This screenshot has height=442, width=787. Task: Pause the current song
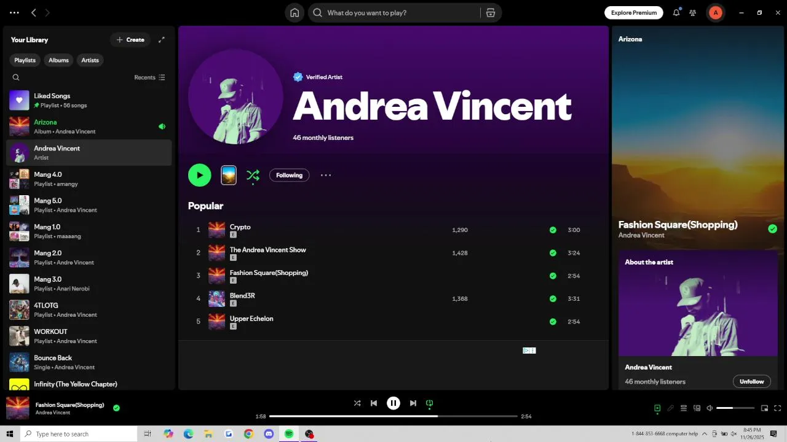tap(393, 403)
